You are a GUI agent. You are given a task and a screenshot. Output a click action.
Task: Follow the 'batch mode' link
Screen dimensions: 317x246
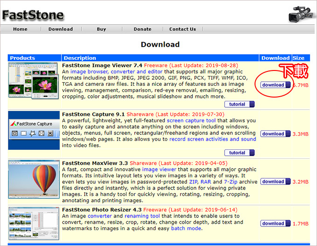coord(186,228)
